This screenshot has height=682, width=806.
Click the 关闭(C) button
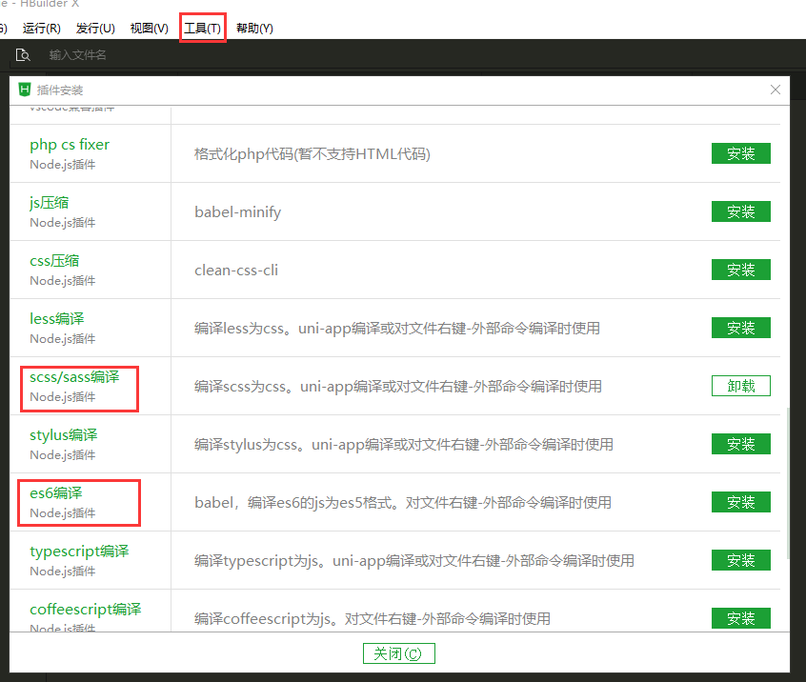click(399, 653)
